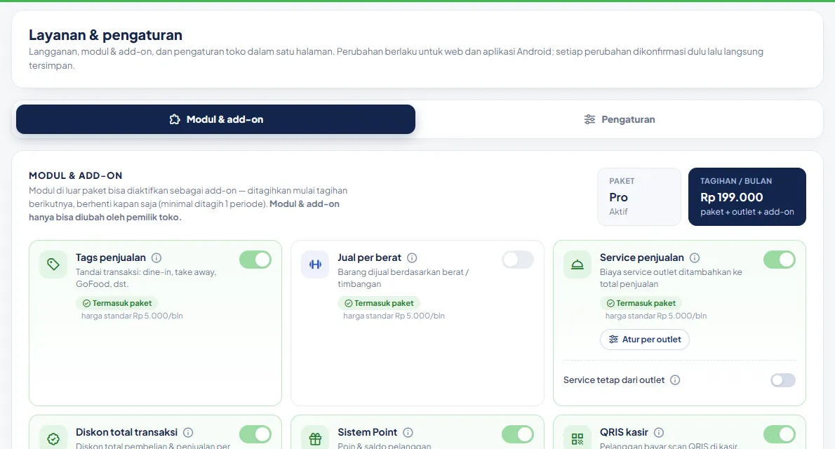
Task: Switch to the Modul & add-on tab
Action: [215, 119]
